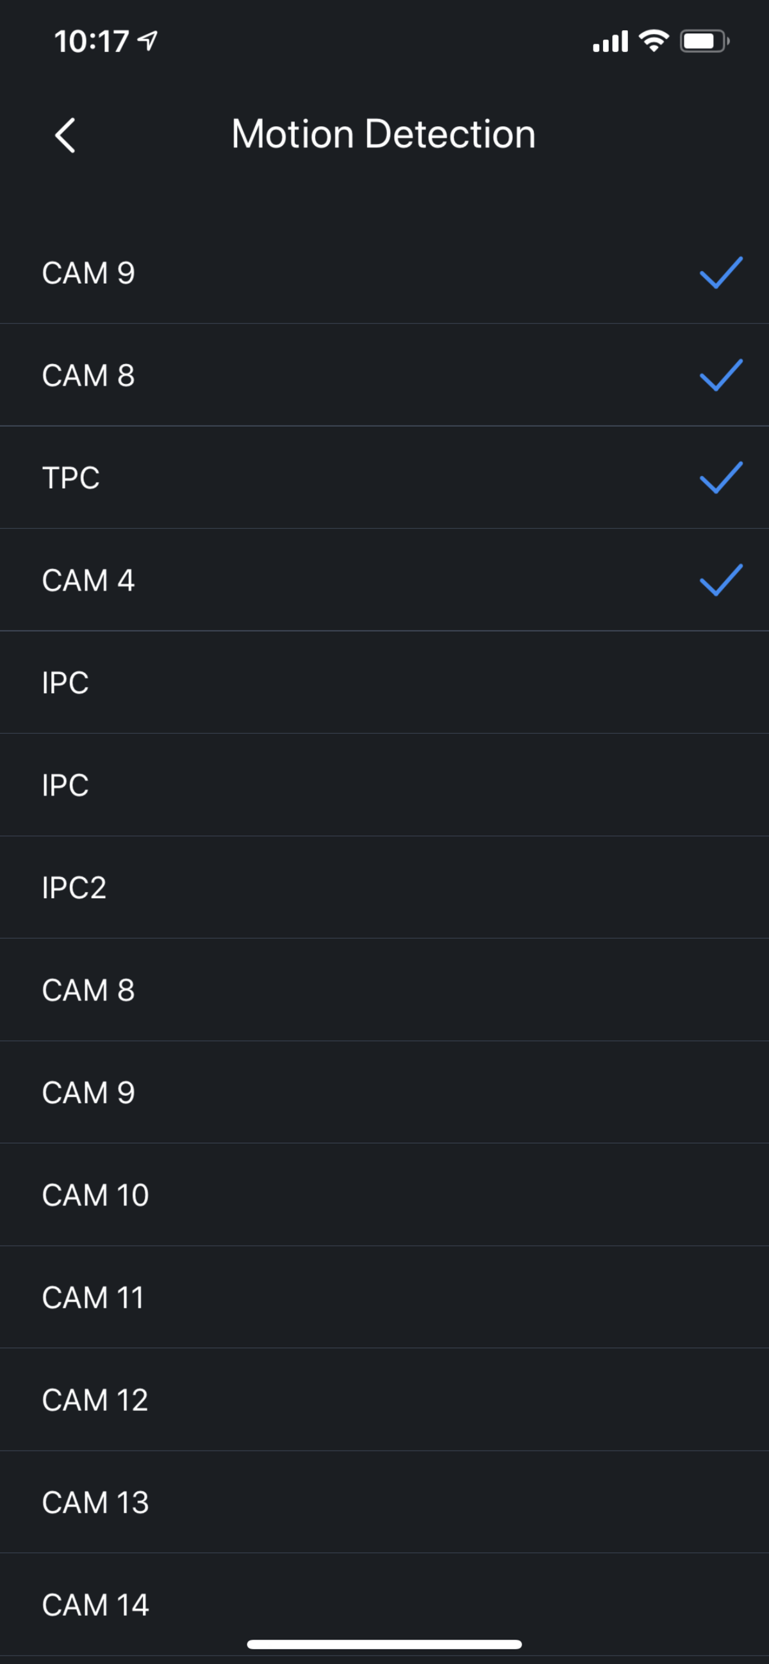Tap the Wi-Fi status icon
The width and height of the screenshot is (769, 1664).
point(653,42)
